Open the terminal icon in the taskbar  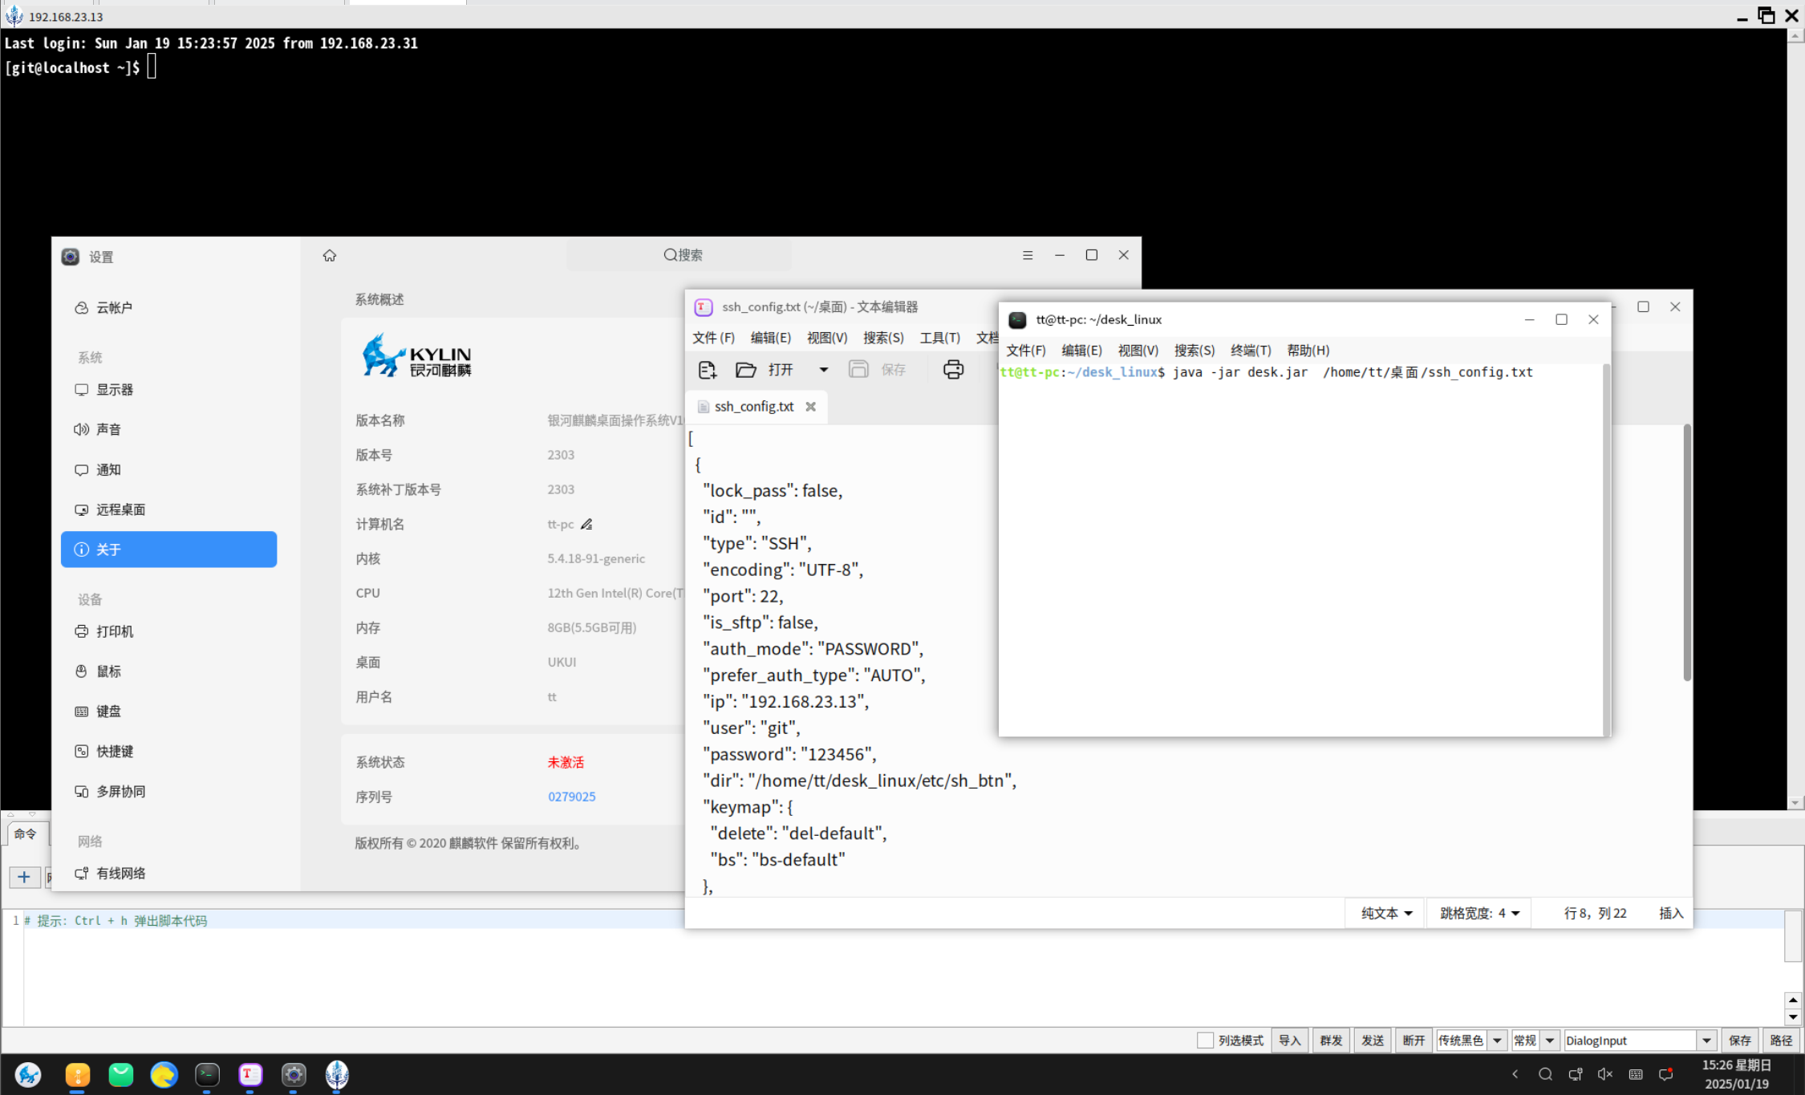coord(207,1074)
